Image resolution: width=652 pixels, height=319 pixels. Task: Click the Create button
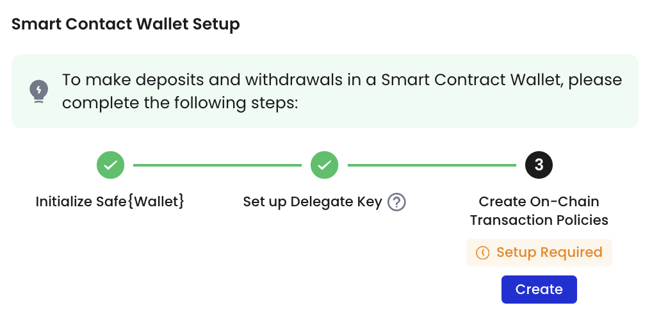pyautogui.click(x=539, y=290)
